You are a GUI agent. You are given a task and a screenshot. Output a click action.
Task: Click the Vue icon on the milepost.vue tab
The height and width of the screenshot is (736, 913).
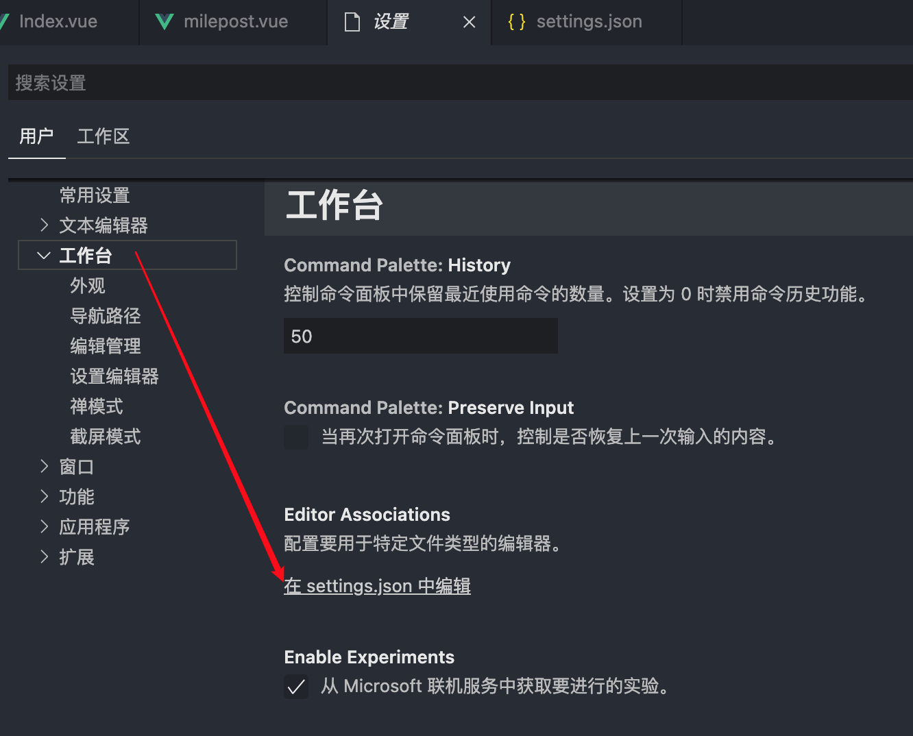(x=164, y=21)
